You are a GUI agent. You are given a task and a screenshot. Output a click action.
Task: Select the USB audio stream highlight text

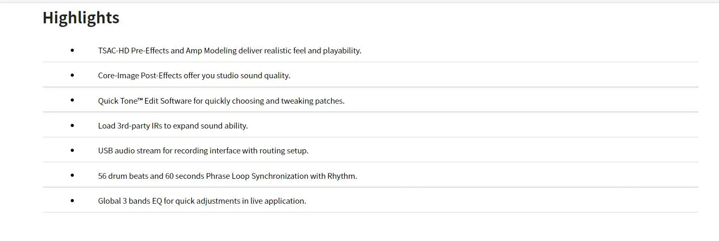coord(203,151)
